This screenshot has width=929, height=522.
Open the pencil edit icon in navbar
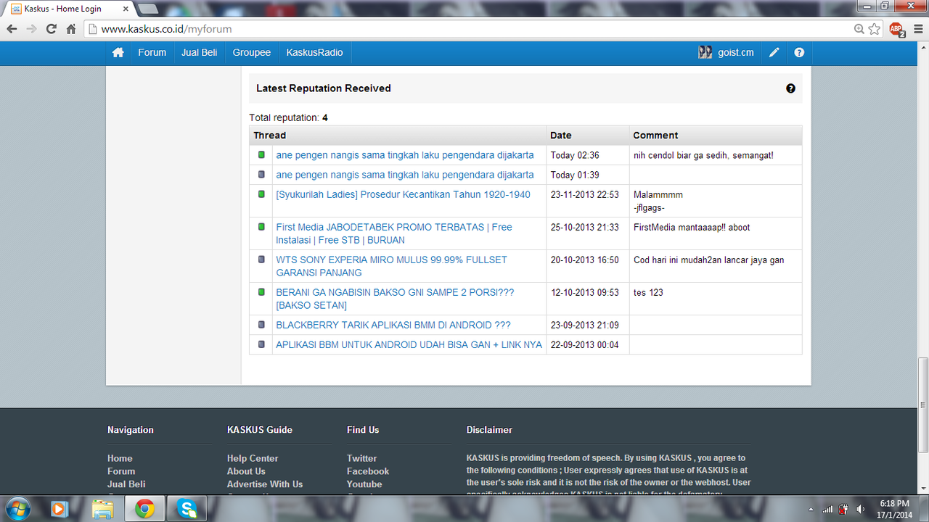[x=774, y=52]
